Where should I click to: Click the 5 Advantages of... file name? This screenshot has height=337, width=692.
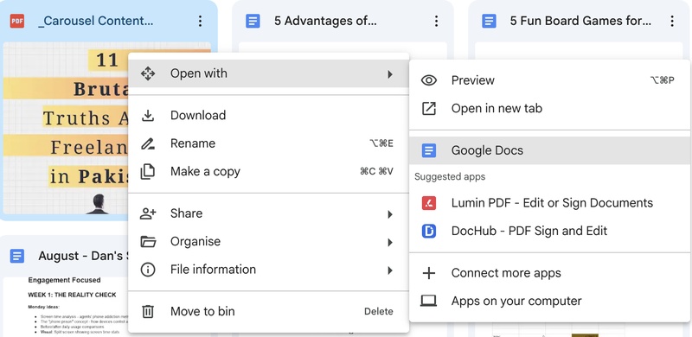[325, 21]
